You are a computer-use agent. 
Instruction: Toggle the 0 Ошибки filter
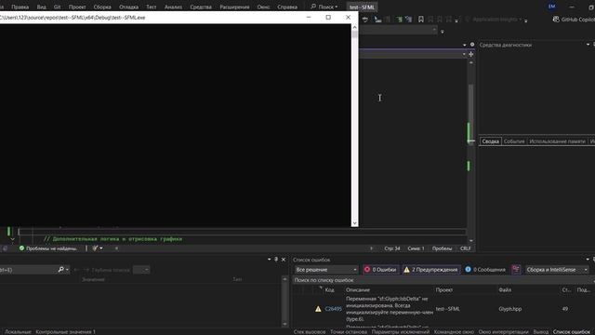tap(380, 270)
